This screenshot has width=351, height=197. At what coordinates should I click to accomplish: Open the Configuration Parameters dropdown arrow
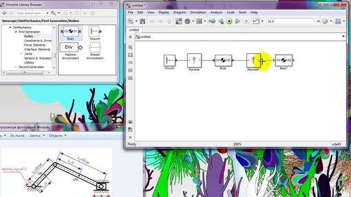[193, 21]
